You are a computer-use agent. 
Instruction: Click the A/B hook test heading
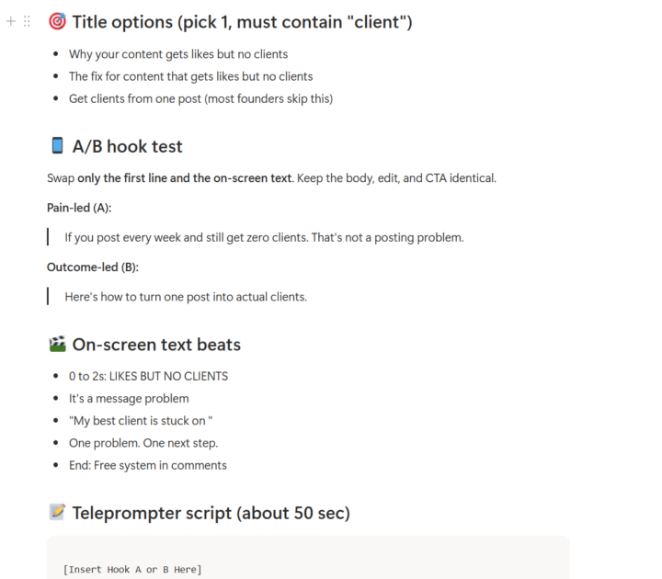[128, 146]
